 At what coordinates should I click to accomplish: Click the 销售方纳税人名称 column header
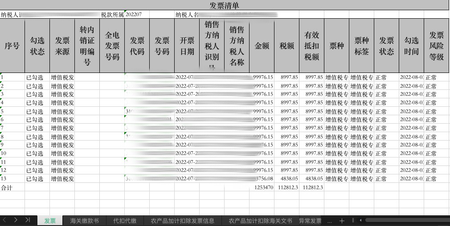coord(237,46)
